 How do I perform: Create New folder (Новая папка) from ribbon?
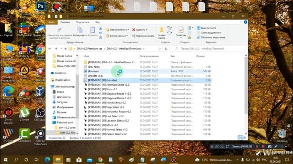(x=162, y=33)
